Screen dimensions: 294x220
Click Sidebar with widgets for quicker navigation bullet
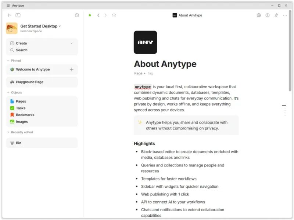click(180, 187)
